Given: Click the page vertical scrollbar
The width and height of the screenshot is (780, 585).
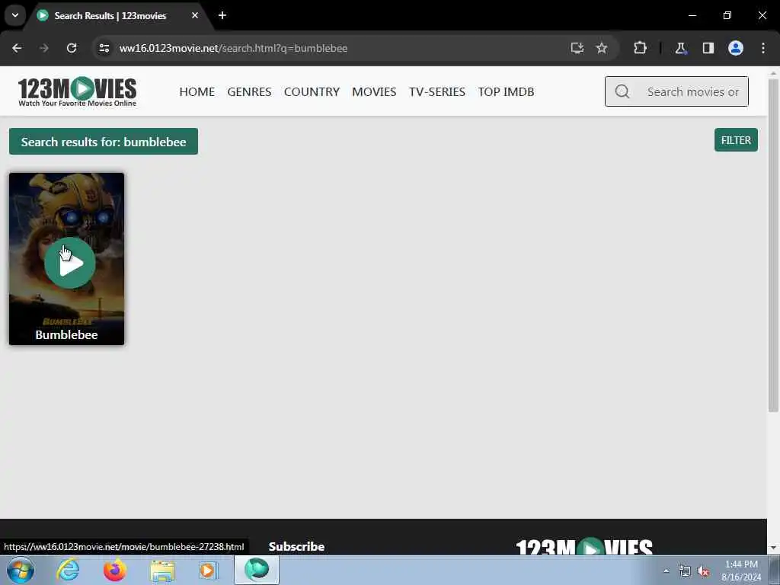Looking at the screenshot, I should pyautogui.click(x=773, y=245).
